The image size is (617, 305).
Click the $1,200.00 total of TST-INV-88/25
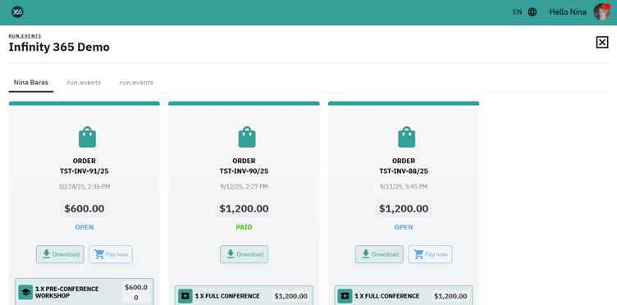404,208
